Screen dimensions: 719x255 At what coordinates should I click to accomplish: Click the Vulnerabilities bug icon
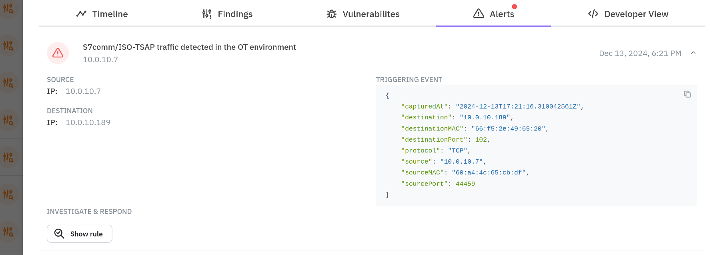332,14
